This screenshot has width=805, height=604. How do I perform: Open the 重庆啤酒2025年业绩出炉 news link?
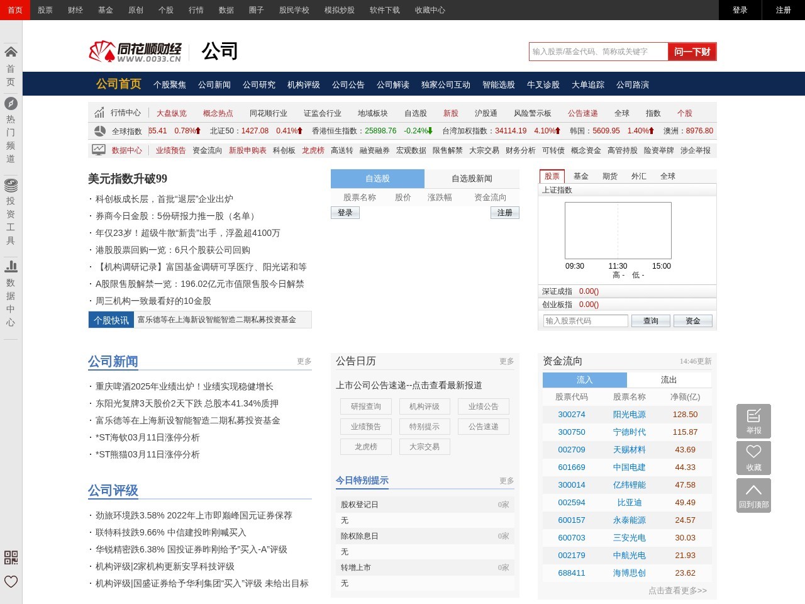(x=184, y=386)
